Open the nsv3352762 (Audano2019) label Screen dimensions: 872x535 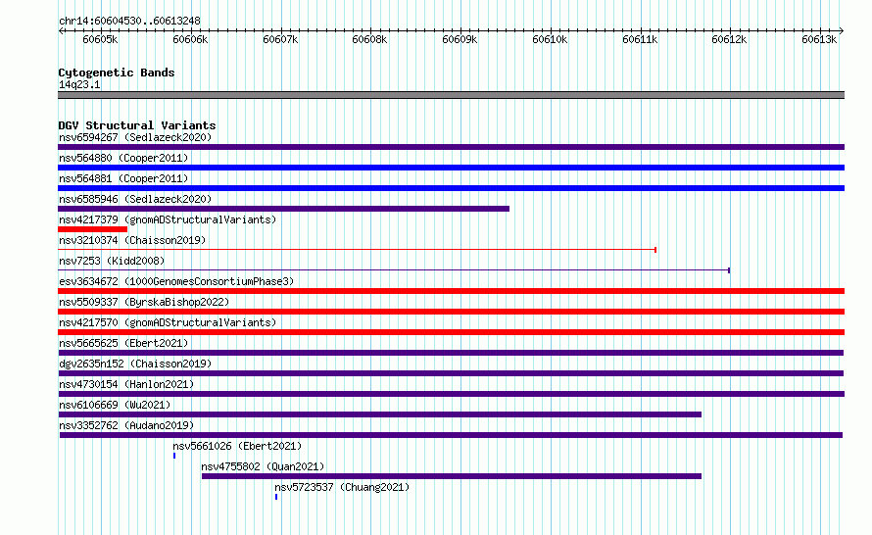pos(126,425)
